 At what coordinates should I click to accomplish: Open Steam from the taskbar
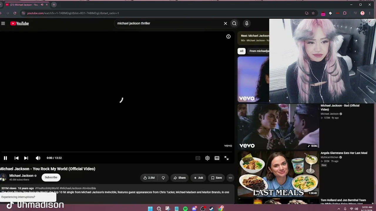pyautogui.click(x=211, y=209)
